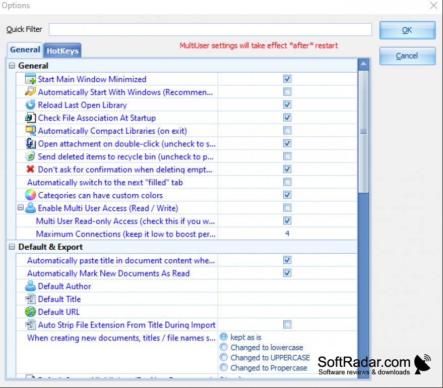Click the Start Main Window Minimized icon

point(30,79)
